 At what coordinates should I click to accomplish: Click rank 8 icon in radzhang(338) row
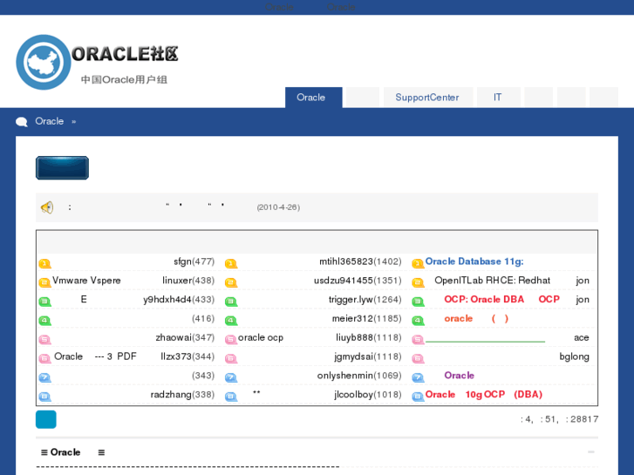(44, 397)
